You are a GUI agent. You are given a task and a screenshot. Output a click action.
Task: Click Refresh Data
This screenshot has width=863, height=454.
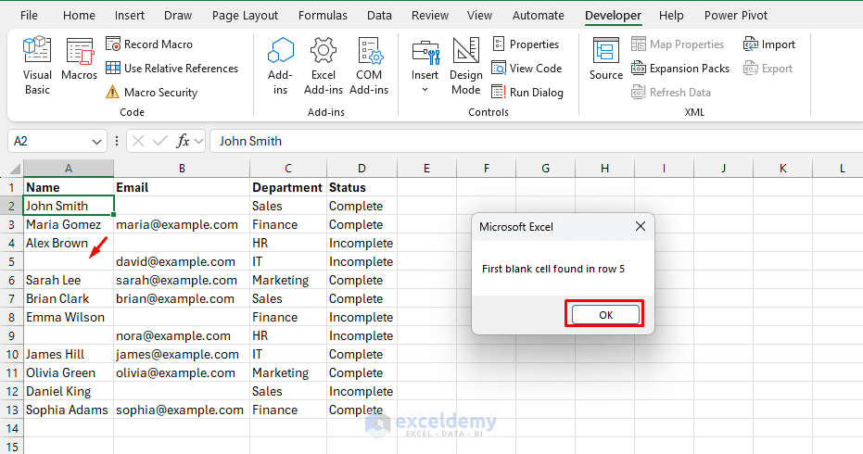(671, 92)
